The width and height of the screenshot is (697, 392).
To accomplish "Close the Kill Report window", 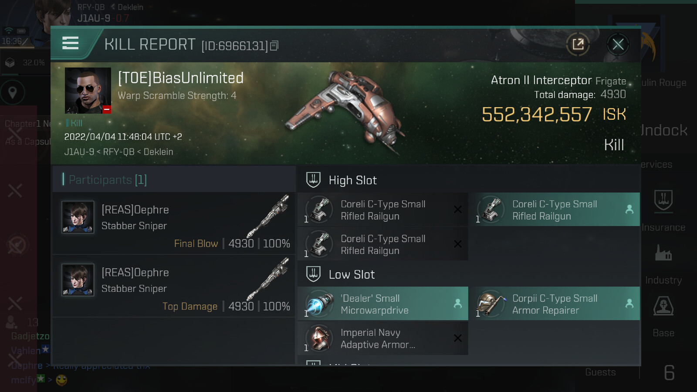I will tap(618, 44).
